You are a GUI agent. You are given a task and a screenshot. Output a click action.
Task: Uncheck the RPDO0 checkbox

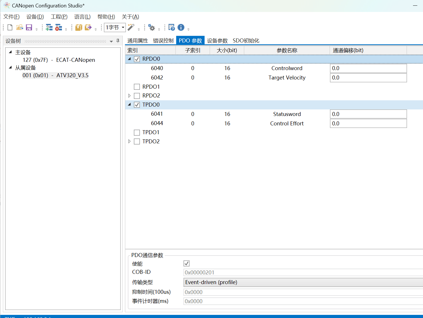(137, 59)
